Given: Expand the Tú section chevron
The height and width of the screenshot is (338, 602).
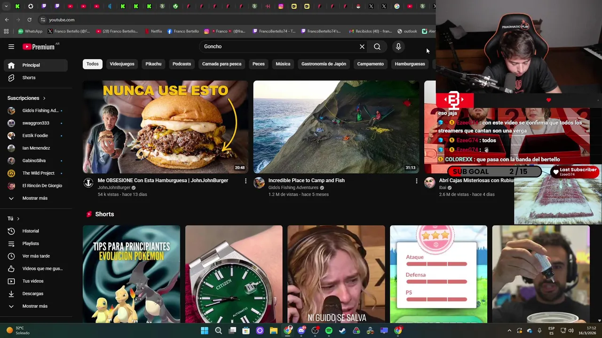Looking at the screenshot, I should [x=18, y=219].
